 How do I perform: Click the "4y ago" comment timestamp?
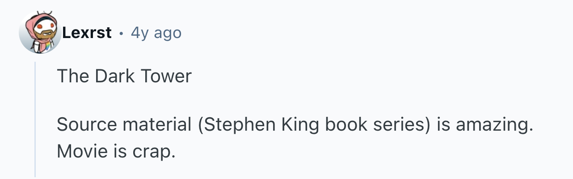pyautogui.click(x=156, y=33)
